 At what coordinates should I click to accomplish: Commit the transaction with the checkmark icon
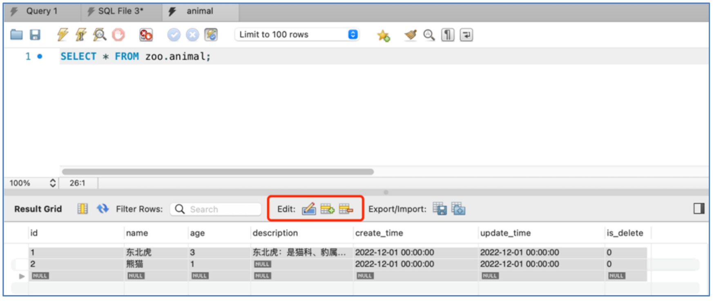(x=174, y=35)
